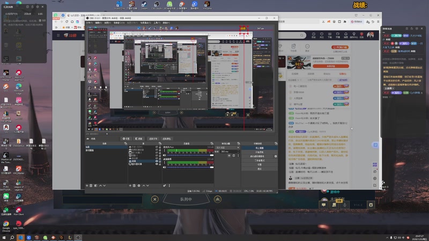Pop out the controls dock panel
The width and height of the screenshot is (429, 241).
pyautogui.click(x=276, y=144)
